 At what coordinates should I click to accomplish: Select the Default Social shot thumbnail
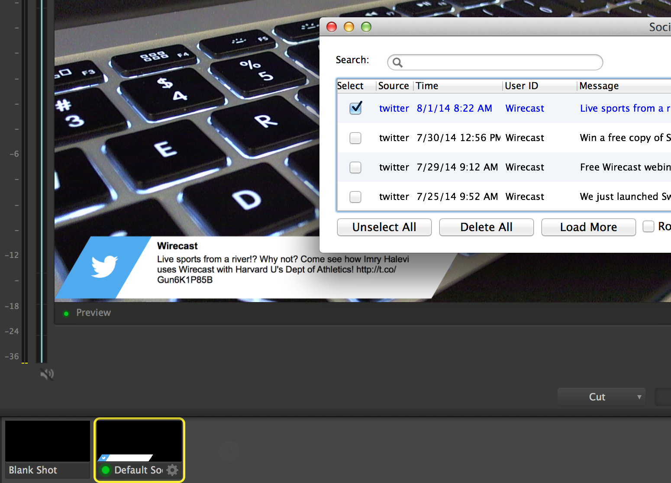pos(139,450)
